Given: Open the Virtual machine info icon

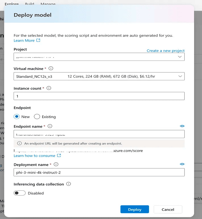Looking at the screenshot, I should [x=51, y=68].
